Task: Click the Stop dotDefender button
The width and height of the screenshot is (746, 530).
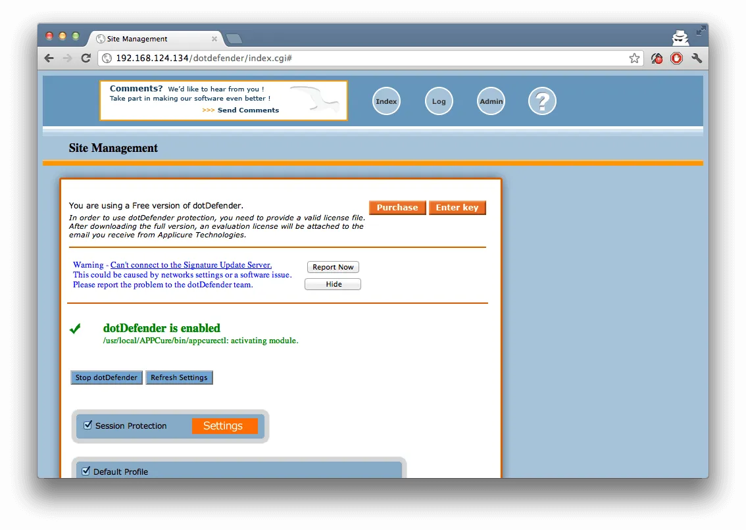Action: (x=107, y=377)
